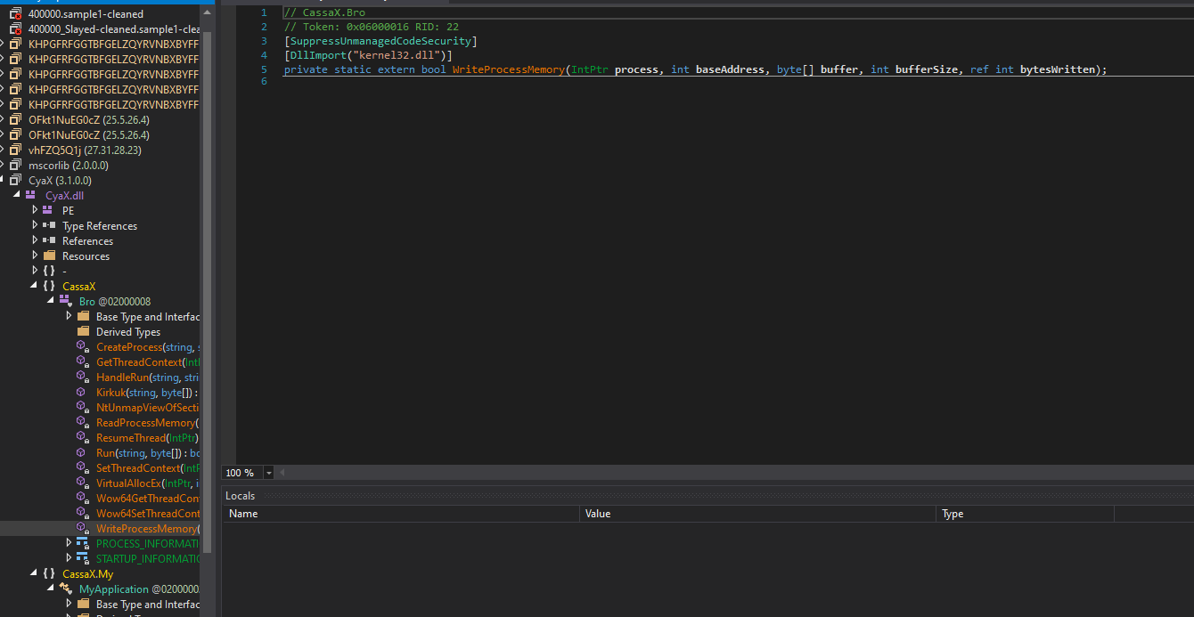Expand the PROCESS_INFORMATION struct node
1194x617 pixels.
coord(69,544)
